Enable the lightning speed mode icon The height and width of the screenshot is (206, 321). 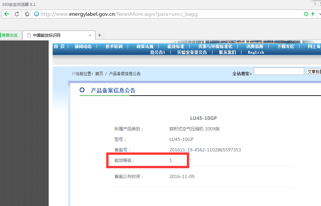coord(313,14)
